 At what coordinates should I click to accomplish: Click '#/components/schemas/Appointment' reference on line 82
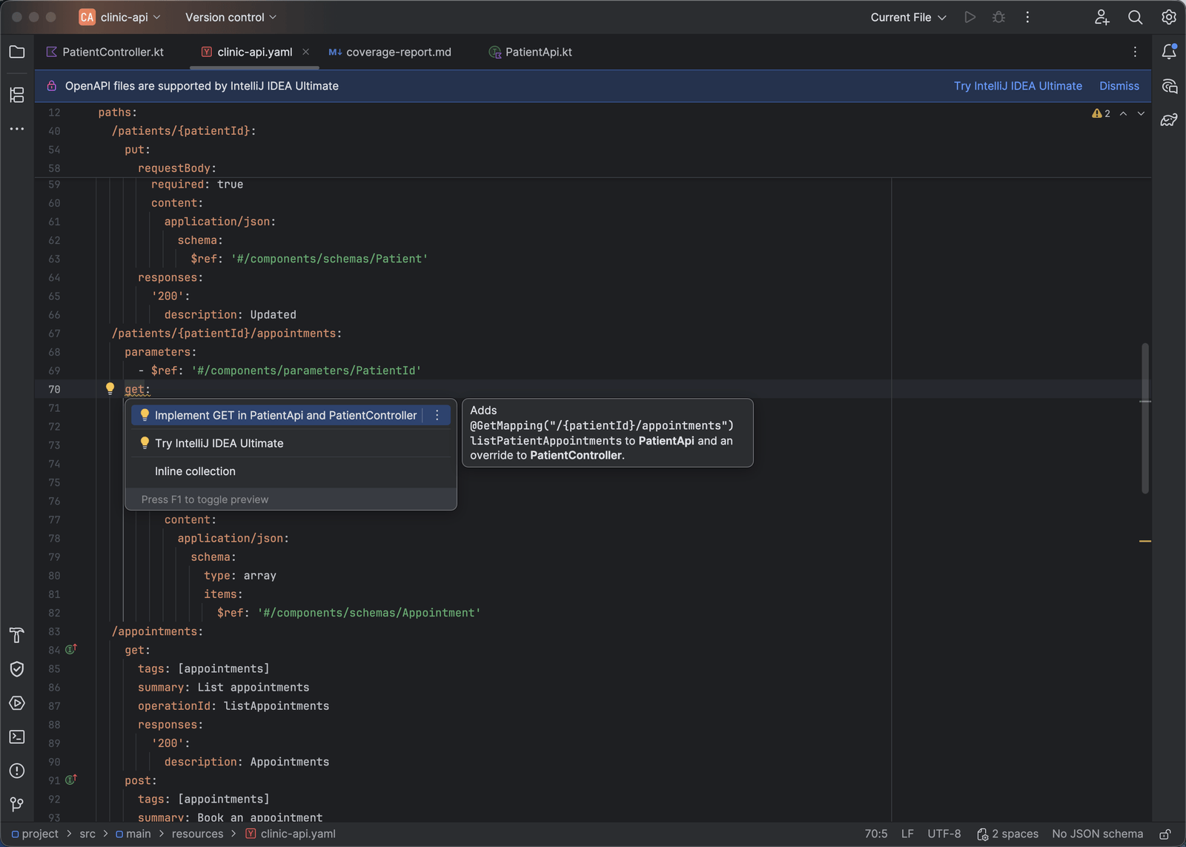[x=369, y=613]
